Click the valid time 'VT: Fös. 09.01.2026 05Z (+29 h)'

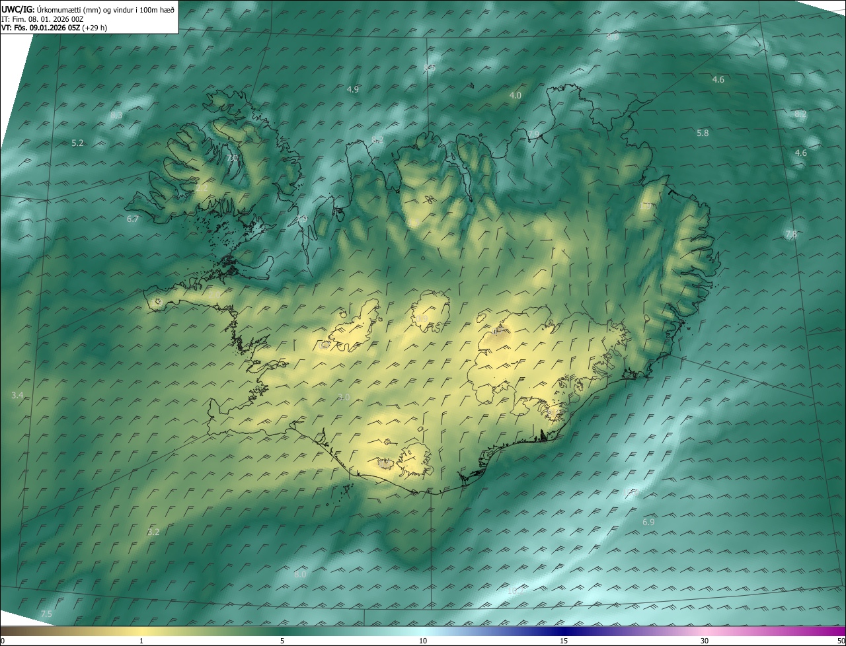[x=54, y=28]
